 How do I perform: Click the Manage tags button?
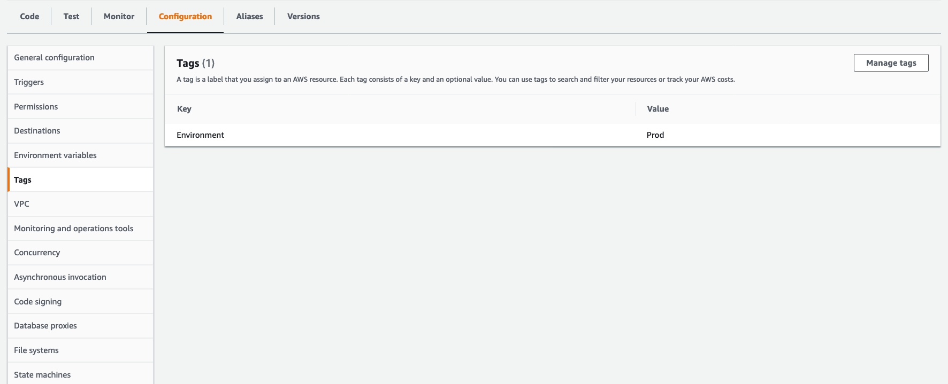click(x=891, y=62)
